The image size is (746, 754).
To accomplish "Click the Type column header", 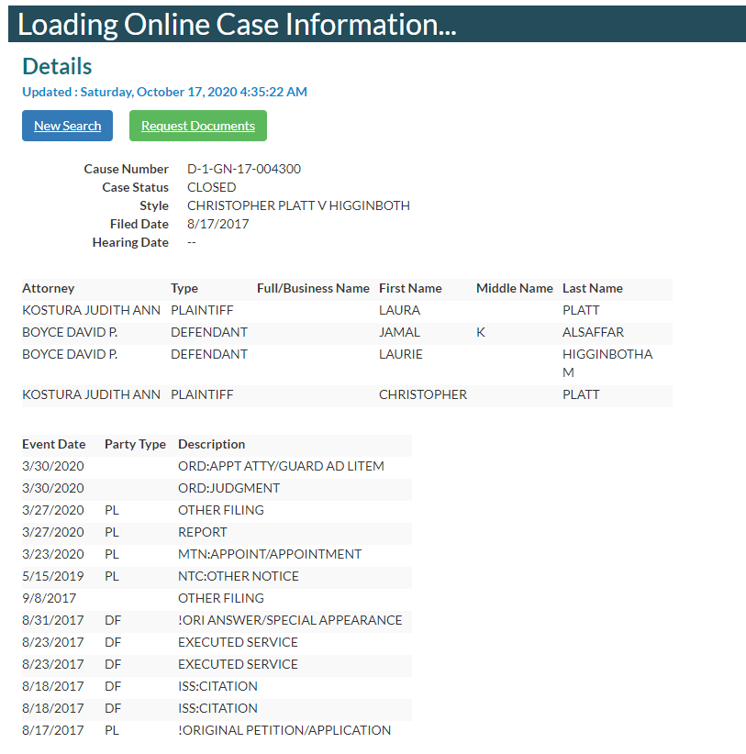I will pyautogui.click(x=184, y=288).
